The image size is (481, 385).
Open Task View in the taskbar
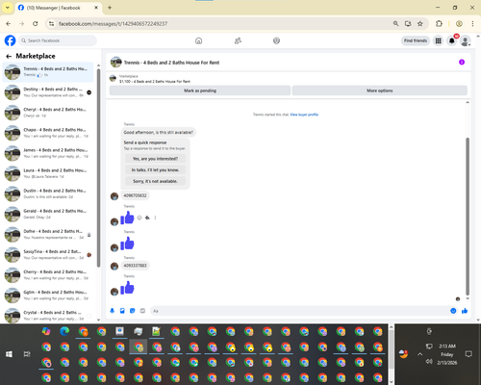(27, 354)
